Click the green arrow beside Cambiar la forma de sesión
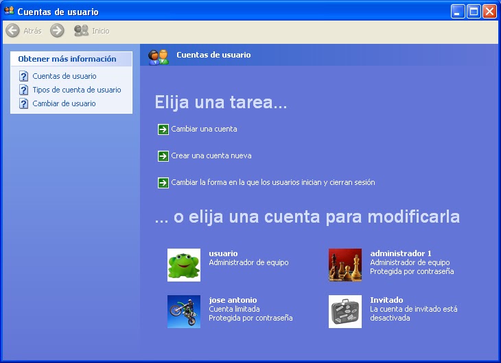Screen dimensions: 501x363 point(163,183)
